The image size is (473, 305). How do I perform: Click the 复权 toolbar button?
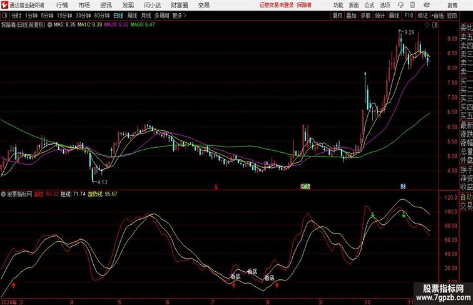point(337,16)
